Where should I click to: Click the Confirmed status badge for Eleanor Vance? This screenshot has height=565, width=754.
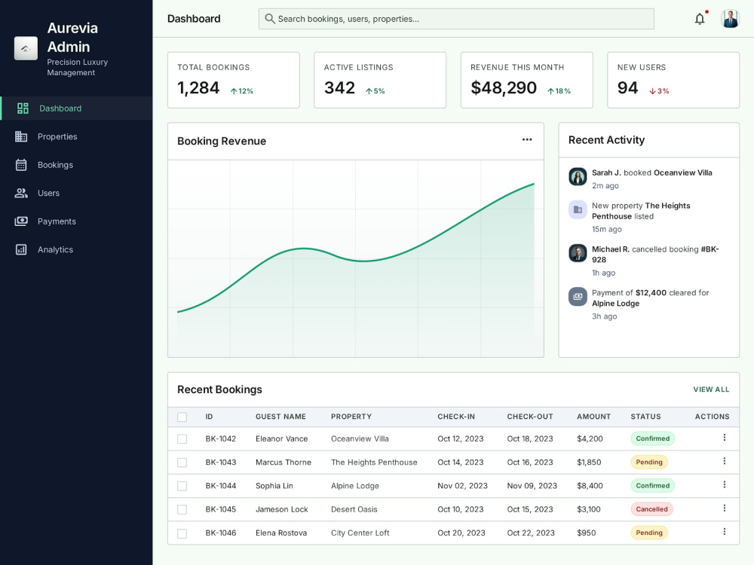point(652,438)
